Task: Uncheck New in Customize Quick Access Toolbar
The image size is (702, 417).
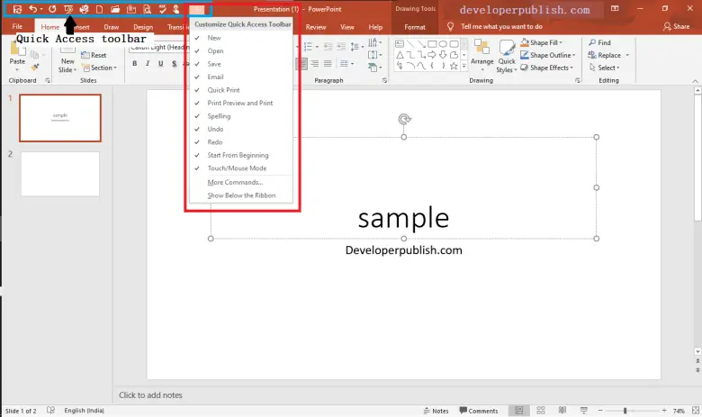Action: pyautogui.click(x=241, y=38)
